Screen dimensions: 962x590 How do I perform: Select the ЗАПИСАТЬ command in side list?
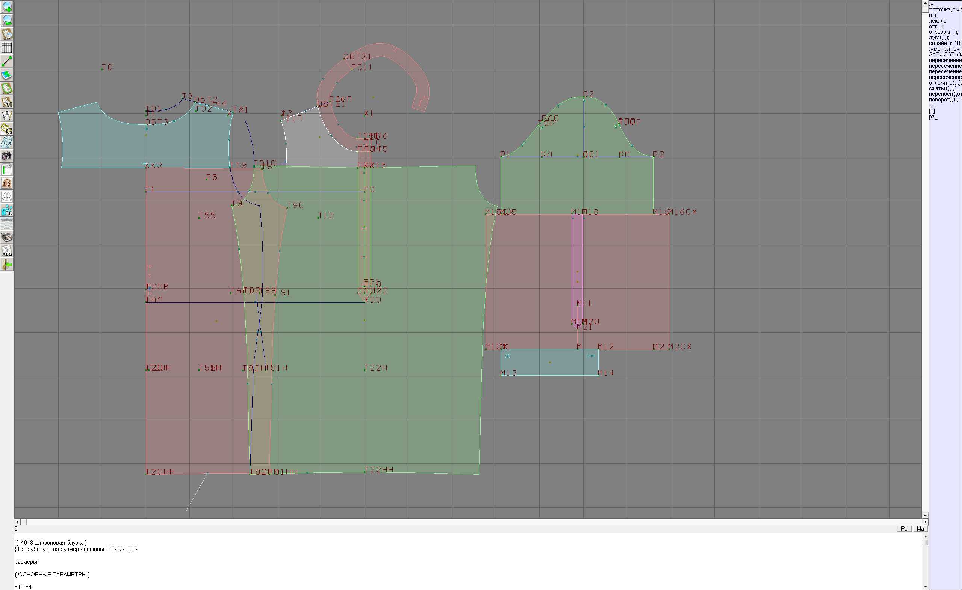point(945,54)
